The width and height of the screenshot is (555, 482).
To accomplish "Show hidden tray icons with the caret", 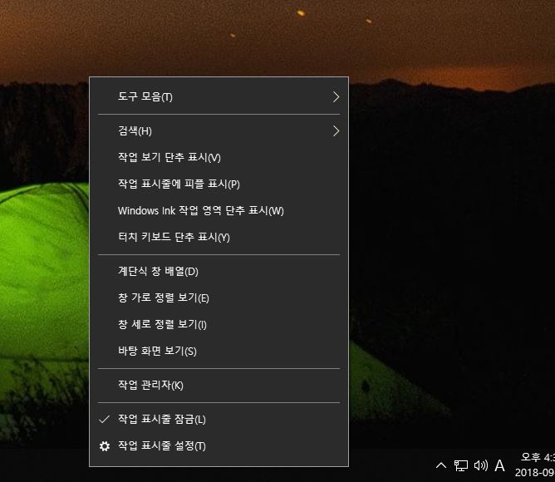I will [441, 465].
